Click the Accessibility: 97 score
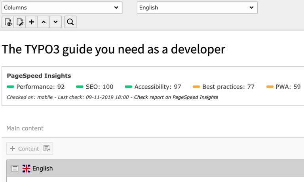The width and height of the screenshot is (304, 182). point(157,87)
